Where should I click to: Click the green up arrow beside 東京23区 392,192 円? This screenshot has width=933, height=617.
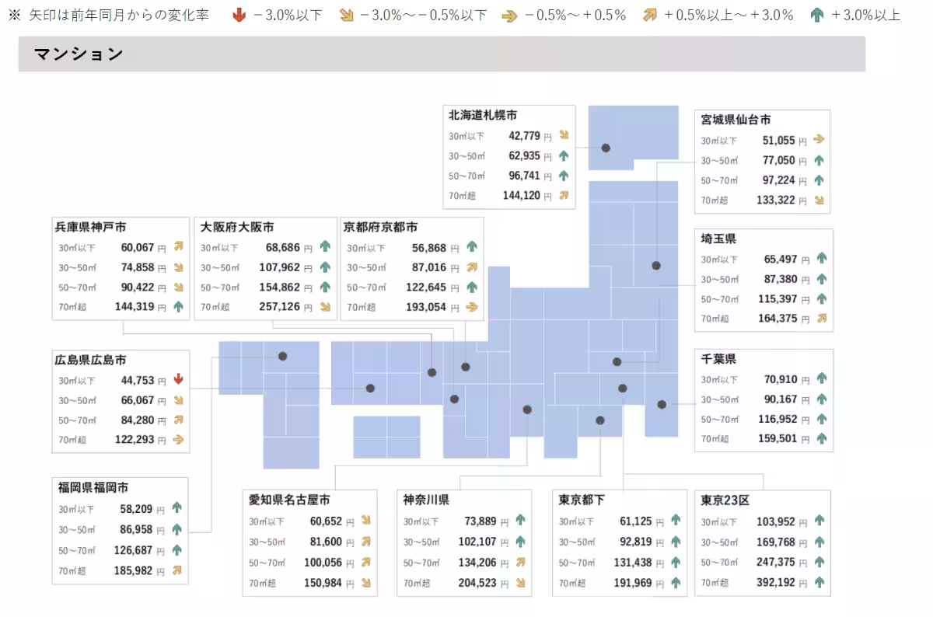tap(819, 582)
